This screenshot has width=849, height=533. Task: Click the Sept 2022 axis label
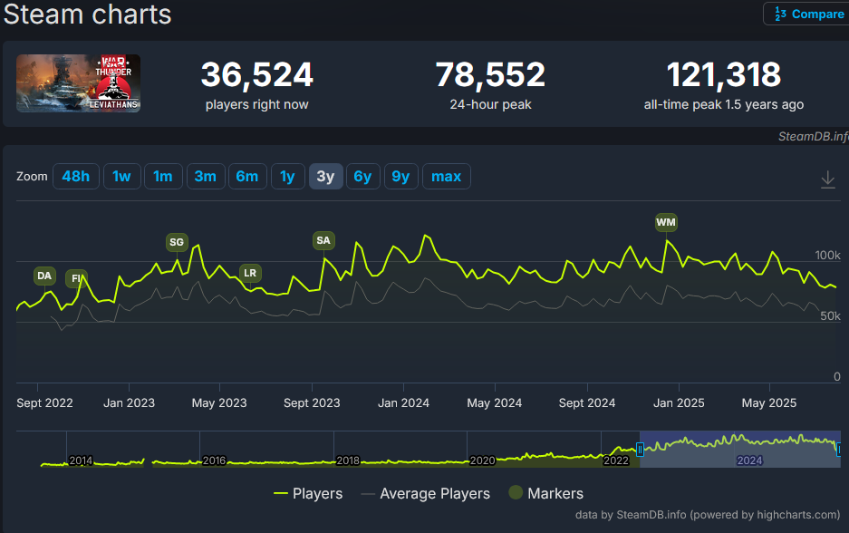point(44,403)
